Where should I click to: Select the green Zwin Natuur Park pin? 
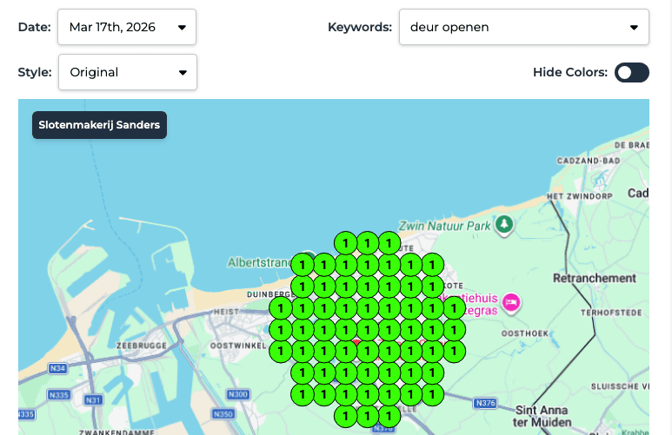pyautogui.click(x=504, y=225)
